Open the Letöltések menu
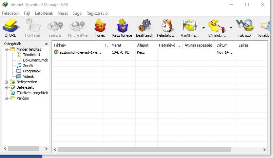 [x=44, y=13]
